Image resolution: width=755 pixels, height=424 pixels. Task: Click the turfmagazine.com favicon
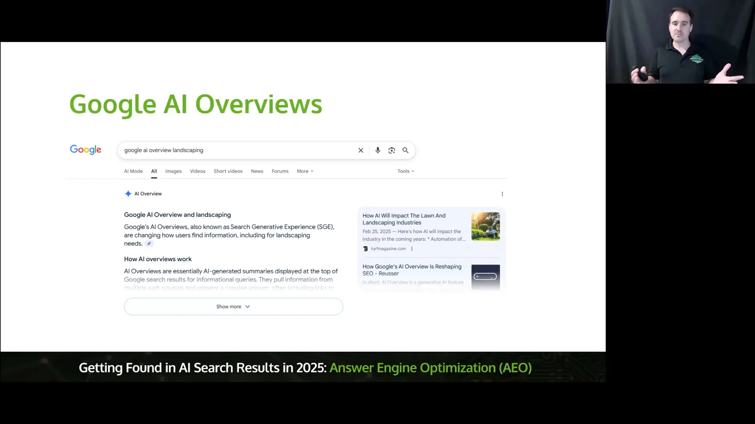pyautogui.click(x=365, y=249)
